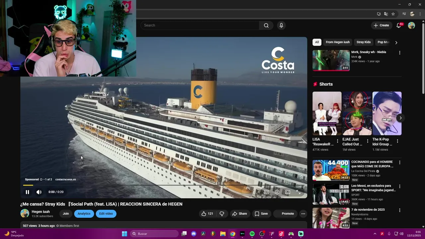This screenshot has width=425, height=239.
Task: Save the video to a playlist
Action: pyautogui.click(x=261, y=214)
